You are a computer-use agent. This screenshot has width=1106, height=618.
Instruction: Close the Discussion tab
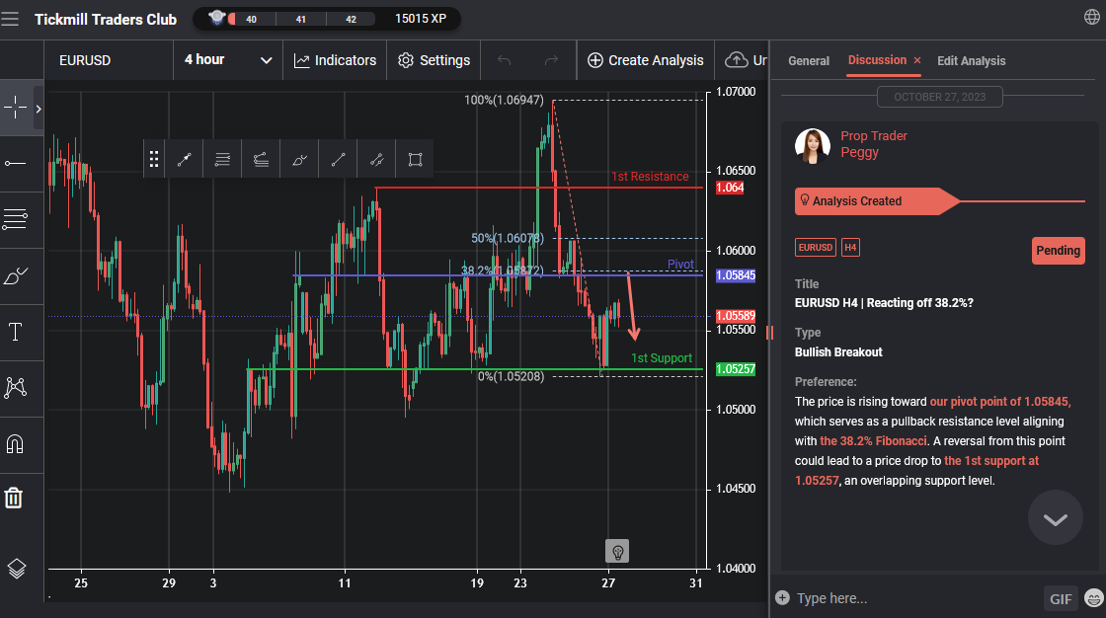tap(917, 60)
